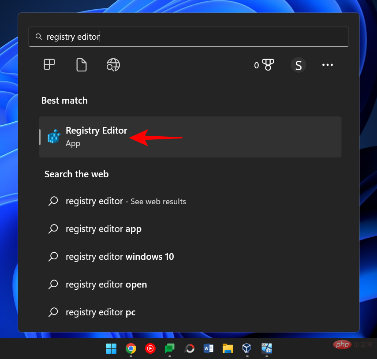The width and height of the screenshot is (377, 359).
Task: Switch to the Web search filter
Action: [x=113, y=65]
